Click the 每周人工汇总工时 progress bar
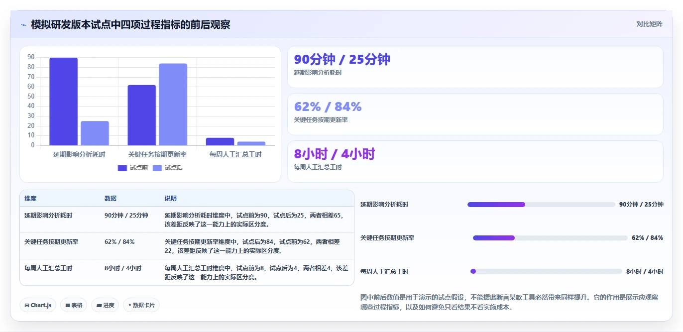Screen dimensions: 683x332 pyautogui.click(x=546, y=271)
